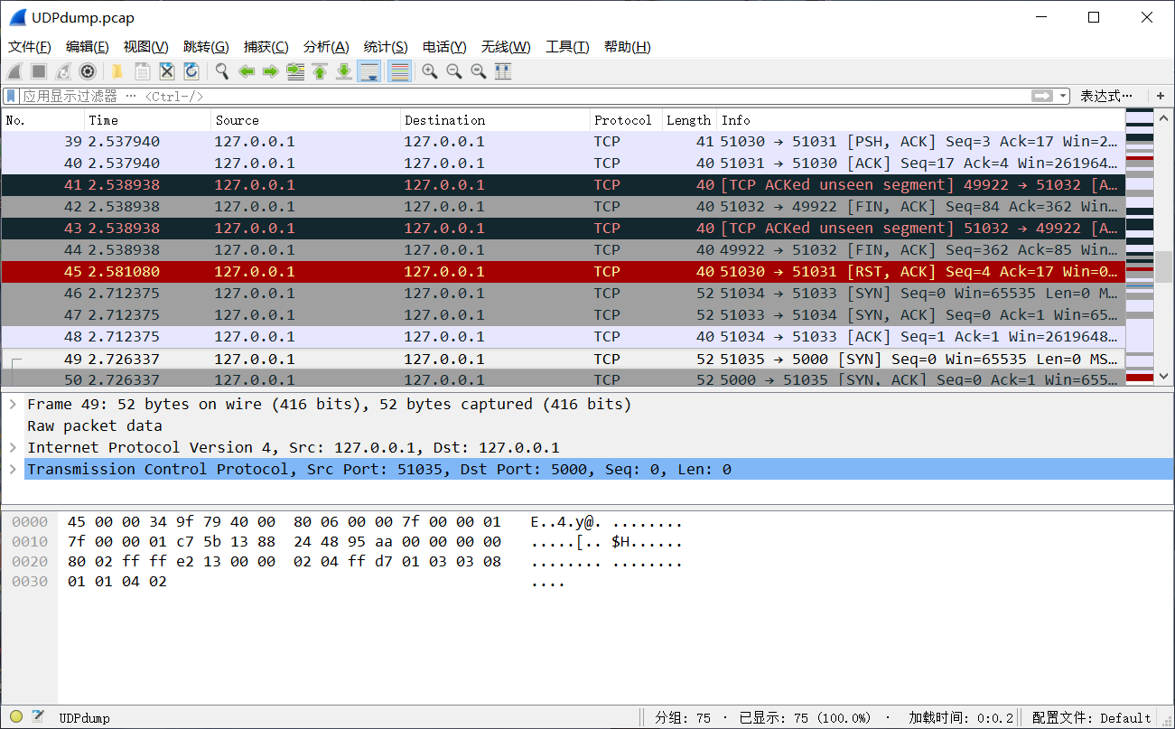Image resolution: width=1175 pixels, height=729 pixels.
Task: Expand Transmission Control Protocol row
Action: [14, 469]
